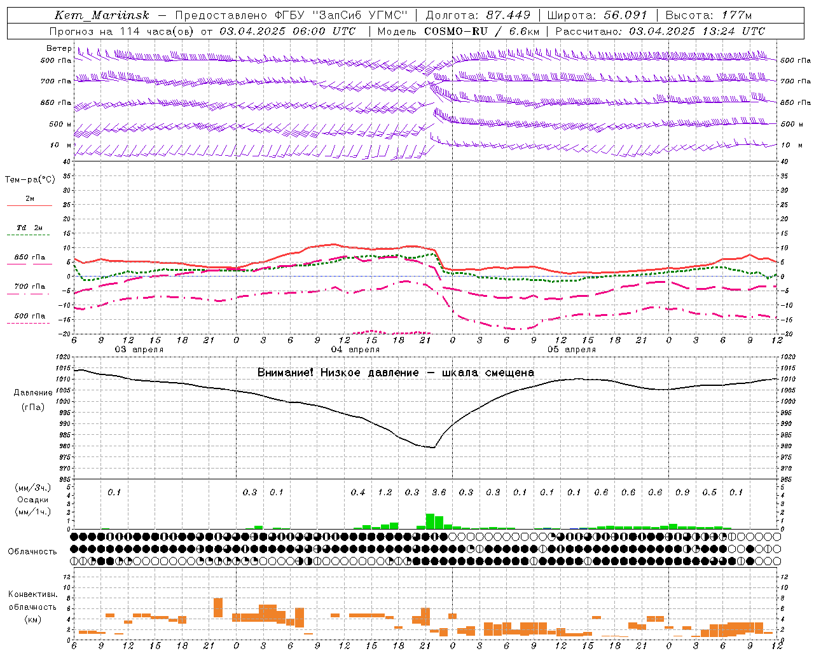The height and width of the screenshot is (651, 814).
Task: Click the Осадки precipitation label
Action: (x=32, y=500)
